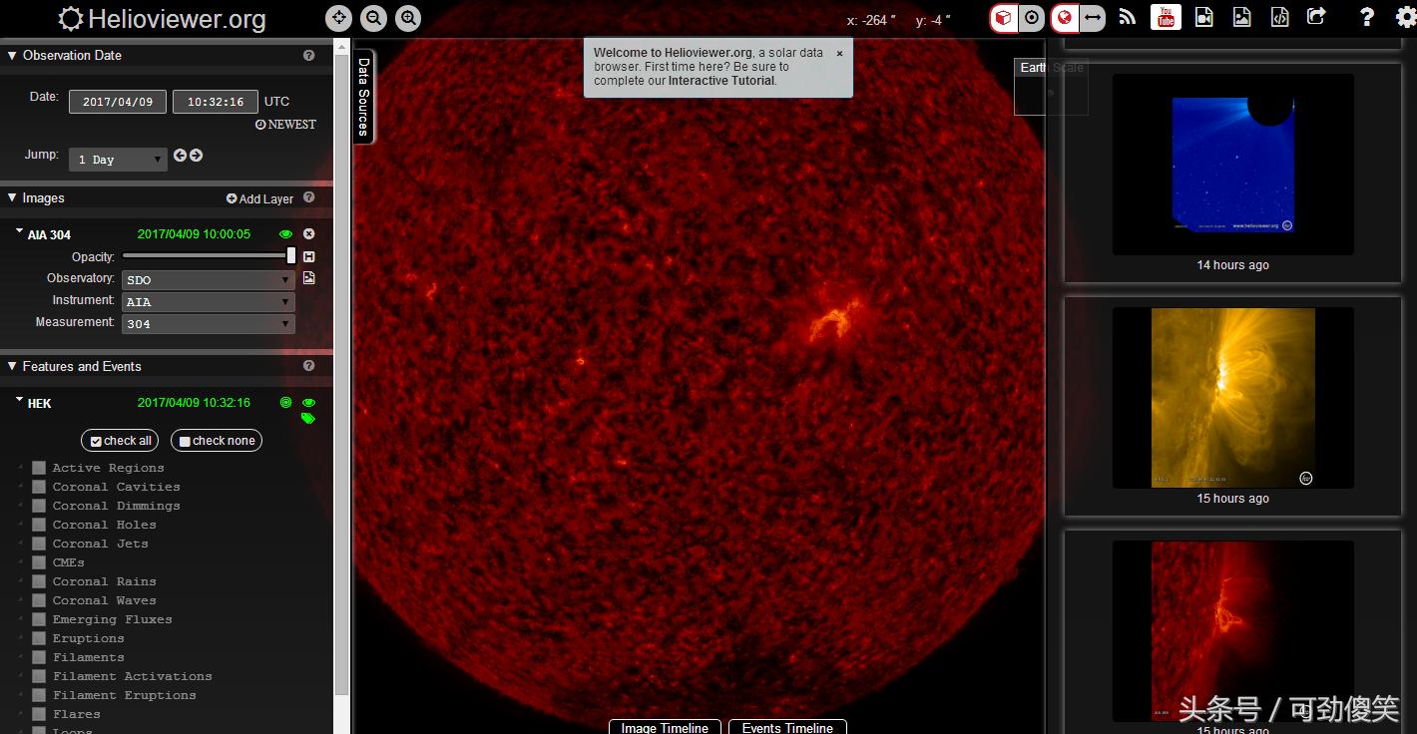Click the image file icon beside Observatory

point(309,278)
